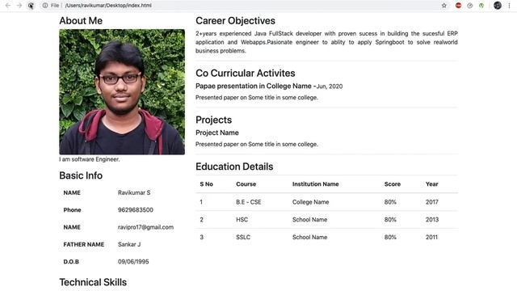Click the 'S No' column header
Image resolution: width=517 pixels, height=291 pixels.
[207, 184]
